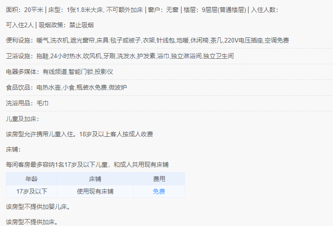This screenshot has height=226, width=333.
Task: Select the 年龄 table header cell
Action: tap(31, 179)
